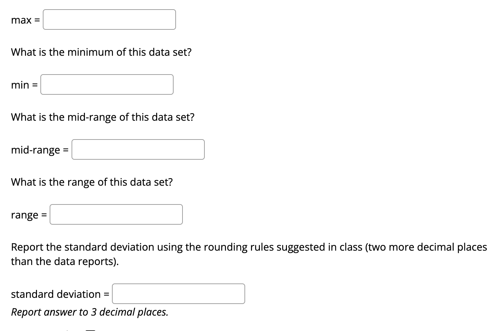Viewport: 504px width, 331px height.
Task: Select the empty box beside range label
Action: pos(116,214)
